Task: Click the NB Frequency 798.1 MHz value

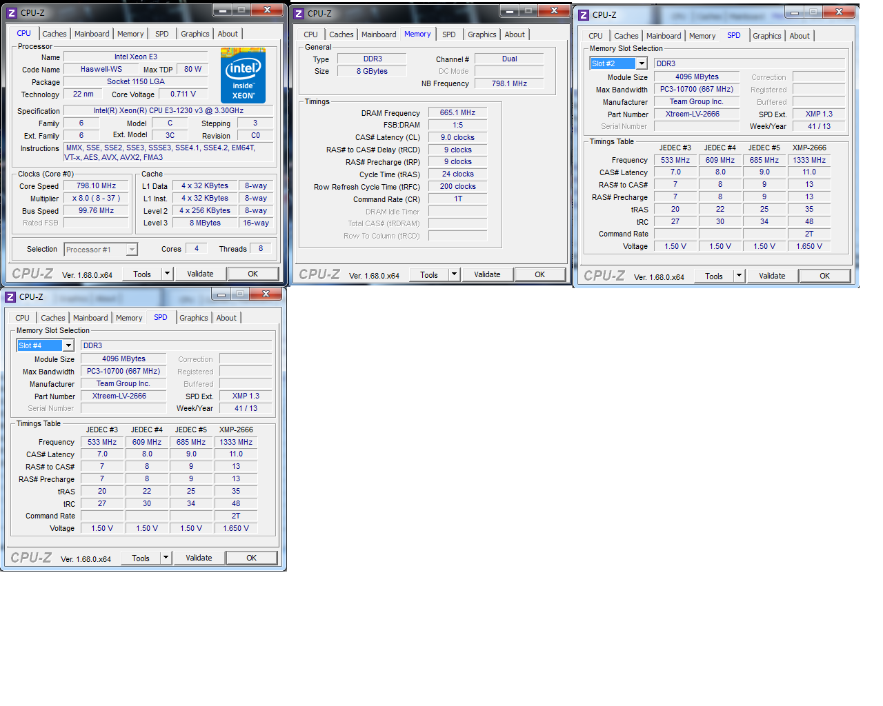Action: click(509, 84)
